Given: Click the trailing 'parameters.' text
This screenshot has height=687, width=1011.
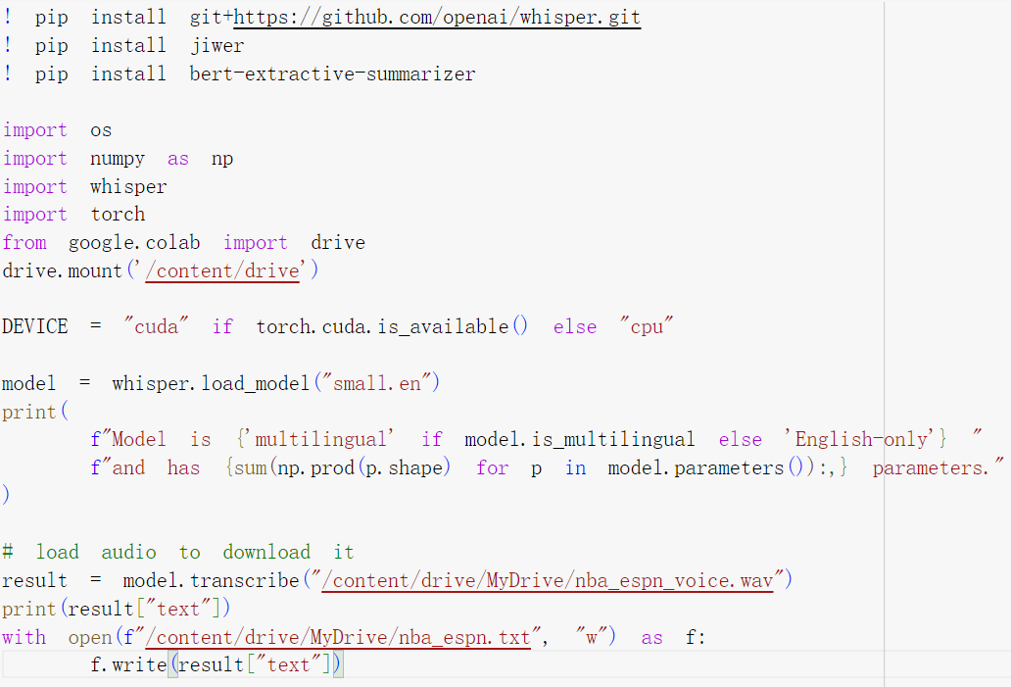Looking at the screenshot, I should (x=931, y=467).
